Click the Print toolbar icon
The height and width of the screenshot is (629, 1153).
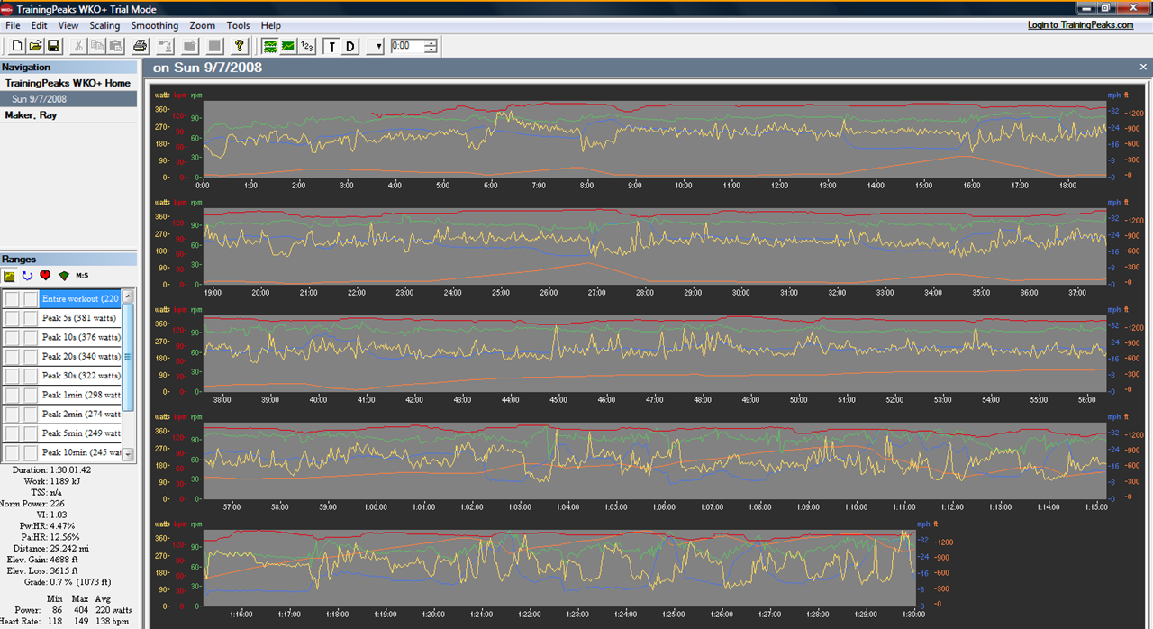tap(140, 45)
